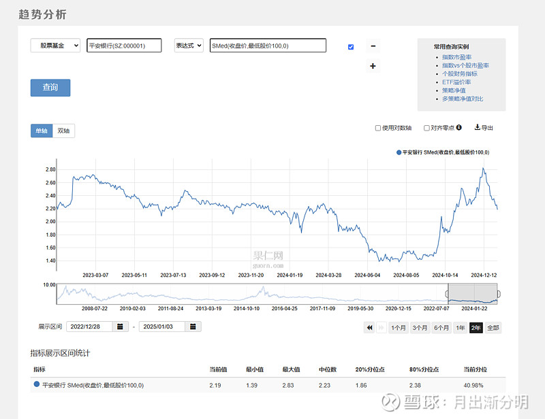Viewport: 545px width, 419px height.
Task: Click the 当前分位 value 40.98%
Action: (x=473, y=385)
